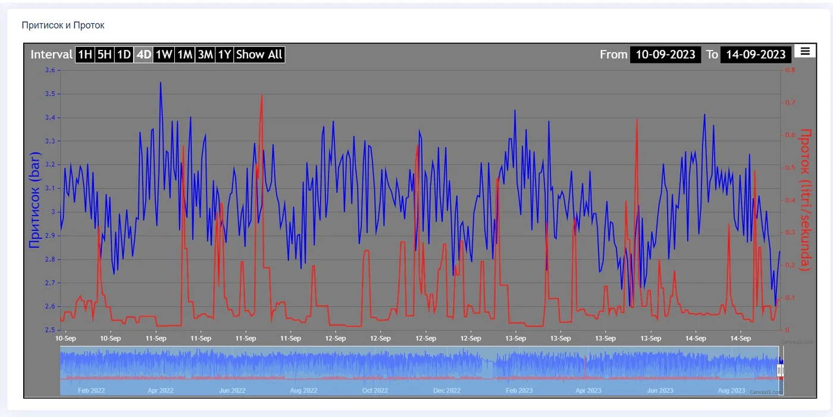Switch the interval to 1D
Screen dimensions: 833x417
pos(124,55)
